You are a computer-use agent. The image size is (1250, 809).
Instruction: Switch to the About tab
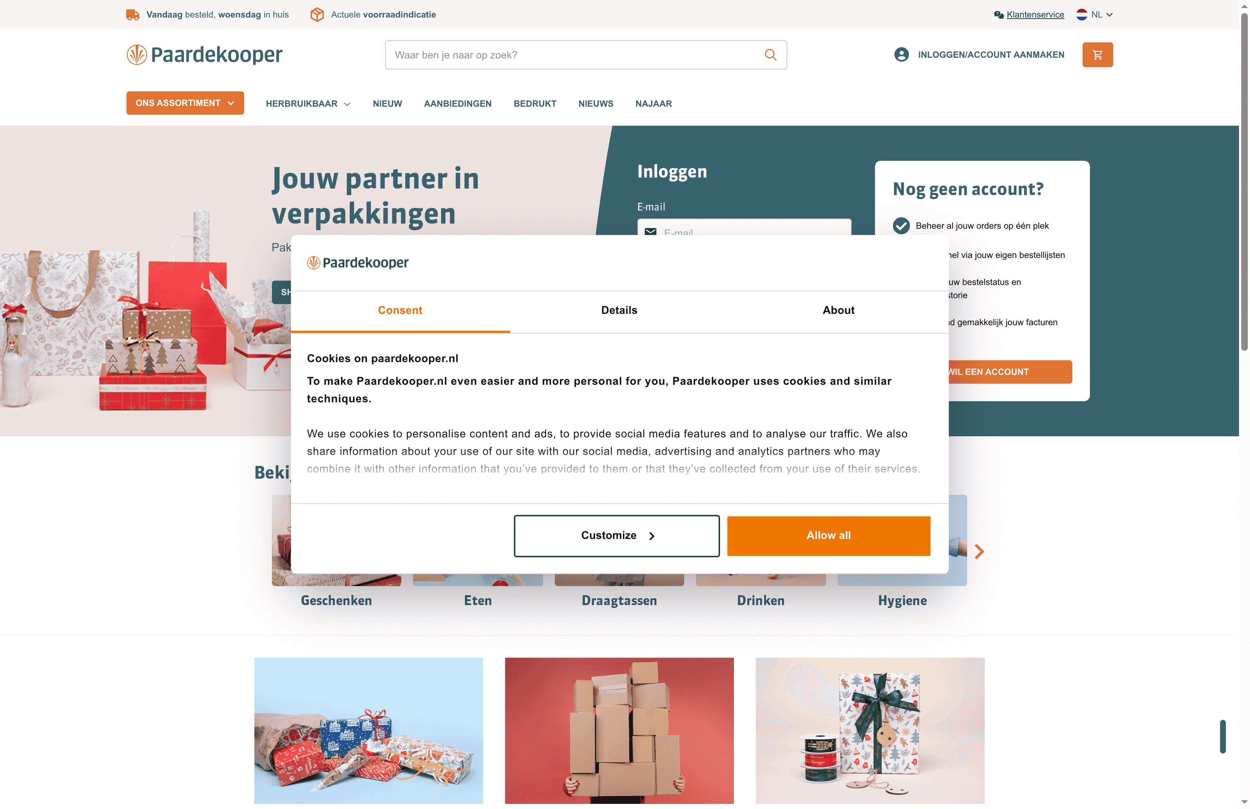(x=838, y=310)
